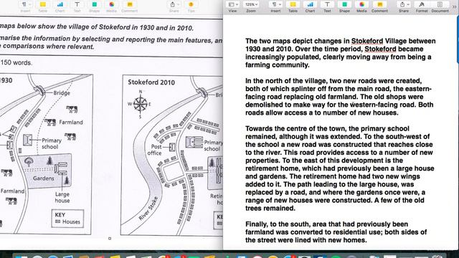
Task: Click the 'KEY Houses' legend box on 1930 map
Action: 67,219
